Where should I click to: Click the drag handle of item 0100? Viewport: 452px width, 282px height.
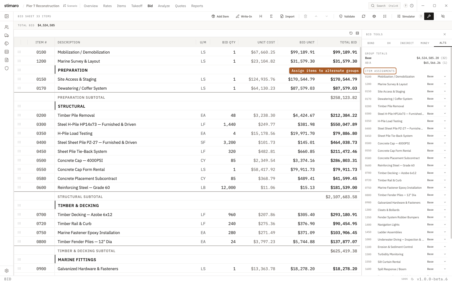point(19,52)
